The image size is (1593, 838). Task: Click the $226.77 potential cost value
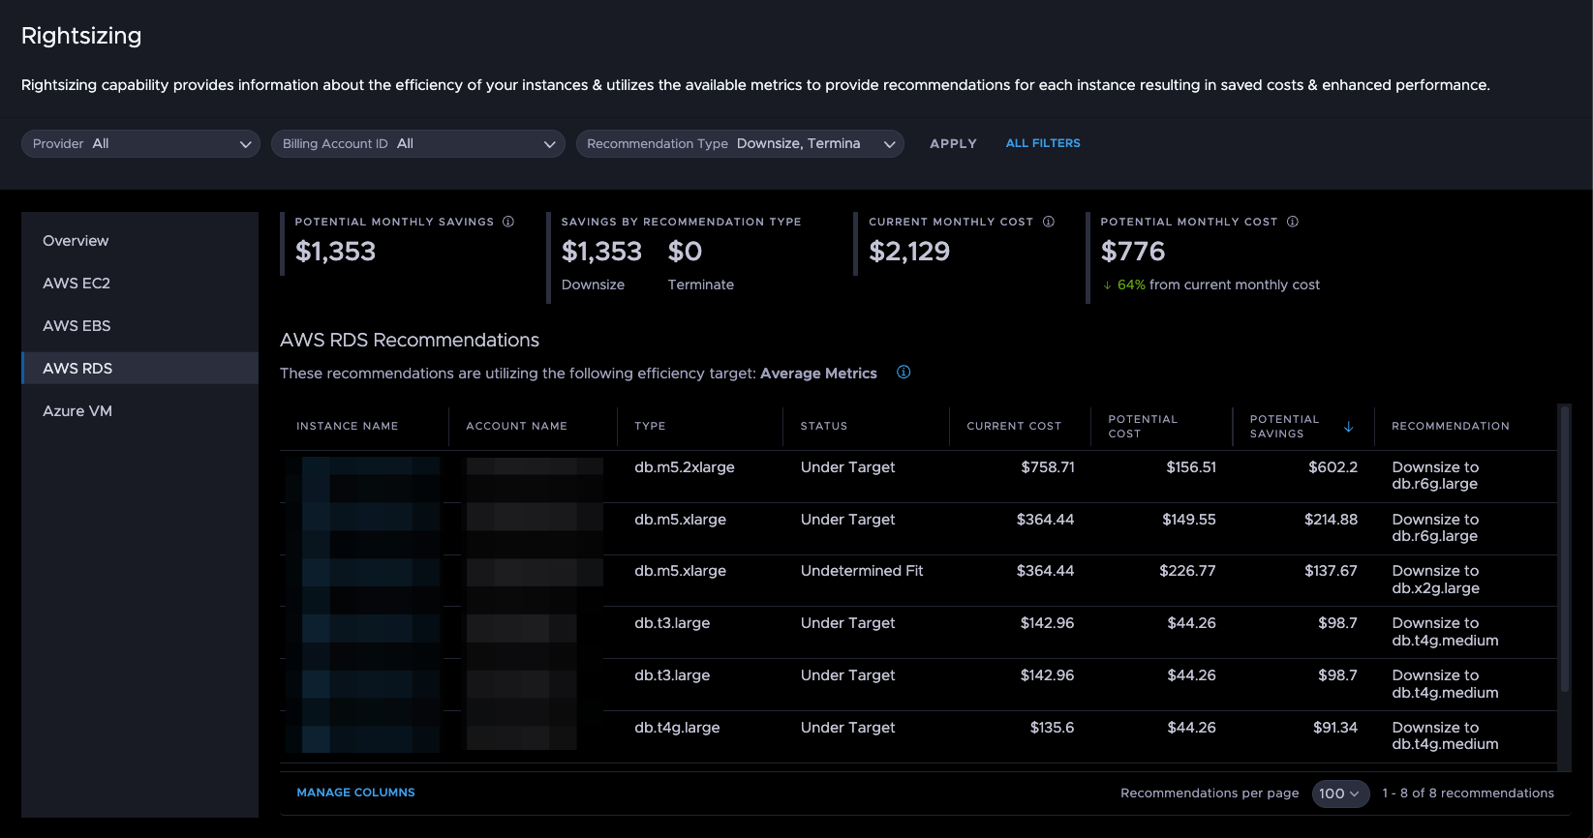pos(1187,571)
